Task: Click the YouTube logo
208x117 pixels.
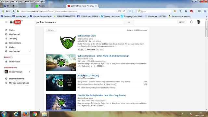Action: point(15,22)
